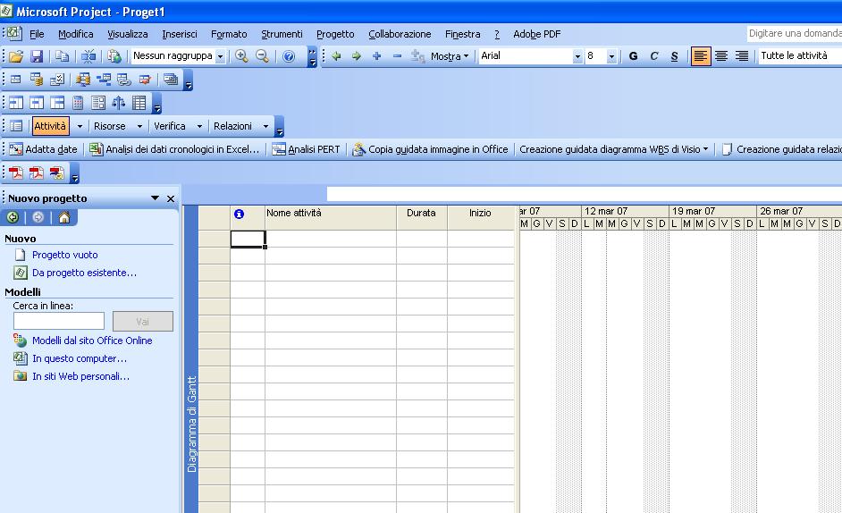Open the Nessun raggruppamento grouping dropdown
This screenshot has height=513, width=842.
220,56
